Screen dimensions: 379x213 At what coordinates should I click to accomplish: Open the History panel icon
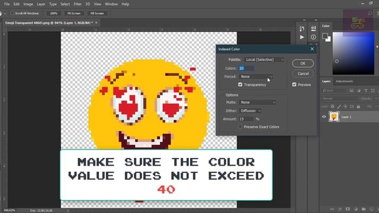301,29
